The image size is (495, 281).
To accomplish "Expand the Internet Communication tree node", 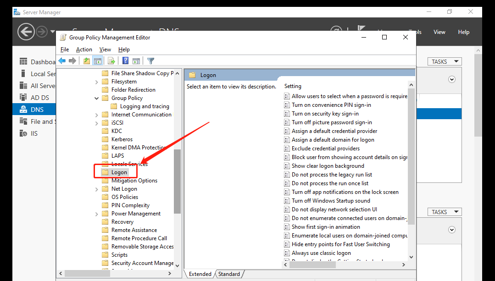I will [97, 115].
